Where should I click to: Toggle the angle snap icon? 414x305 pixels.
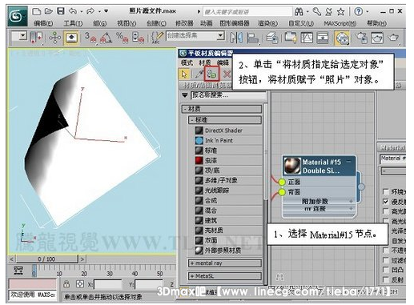pos(106,38)
